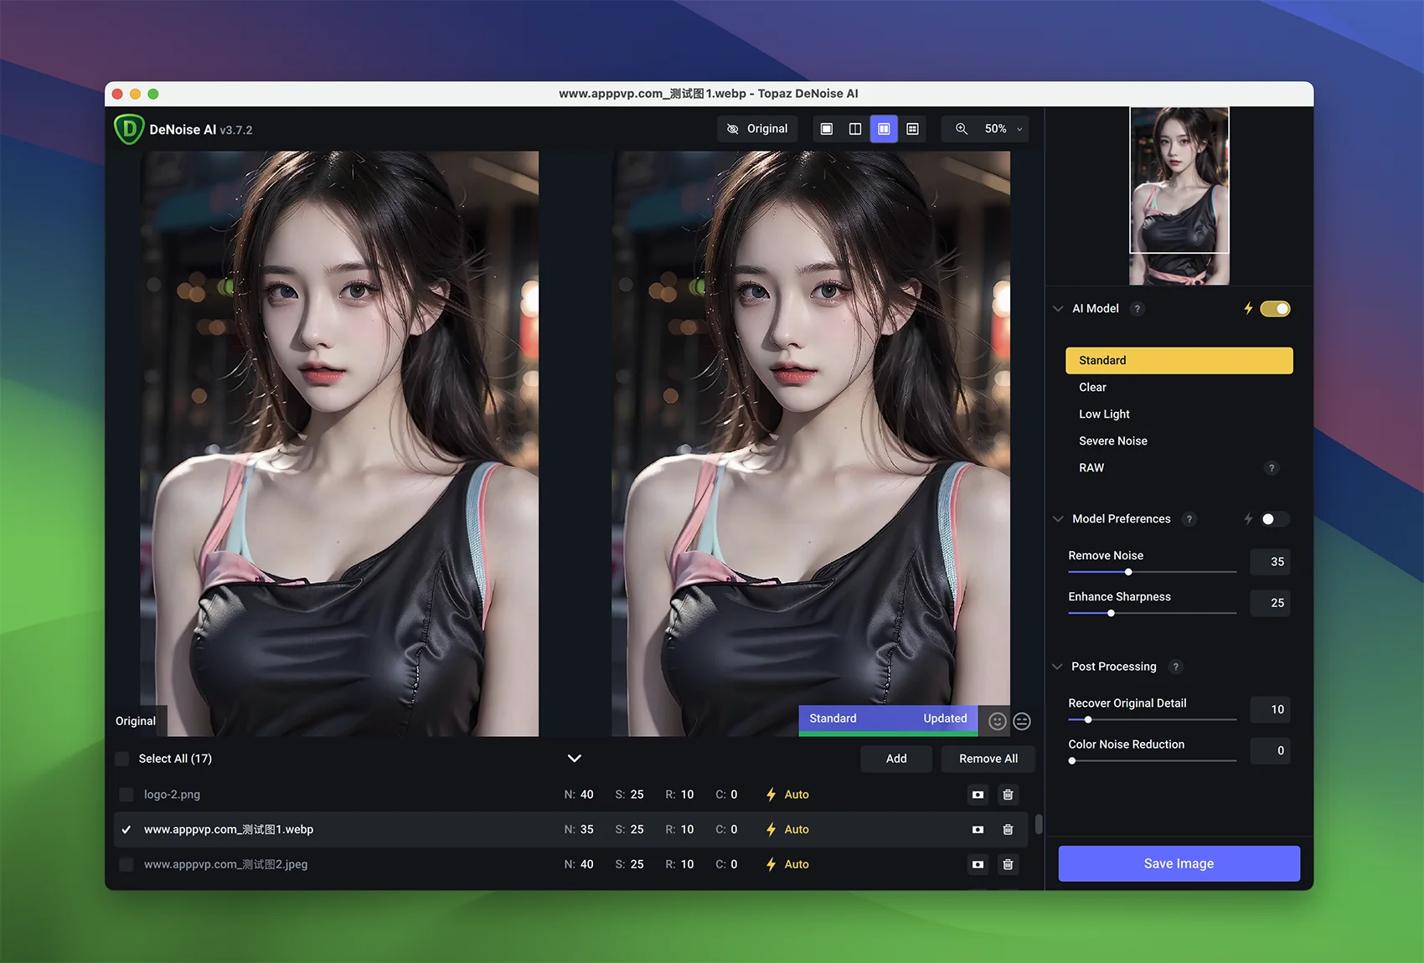The width and height of the screenshot is (1424, 963).
Task: Delete 测试图2.jpeg with trash icon
Action: pos(1008,864)
